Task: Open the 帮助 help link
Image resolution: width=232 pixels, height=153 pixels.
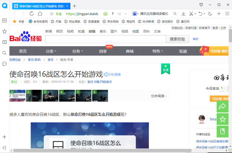Action: [195, 39]
